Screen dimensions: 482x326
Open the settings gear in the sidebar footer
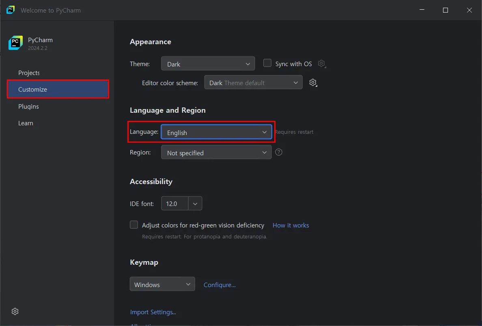click(15, 311)
